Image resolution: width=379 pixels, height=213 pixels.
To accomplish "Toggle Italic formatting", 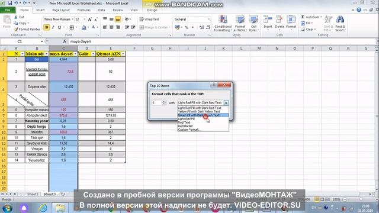I will [x=53, y=27].
